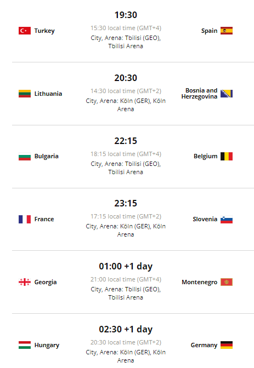Viewport: 254px width, 368px height.
Task: Select the 19:30 Turkey vs Spain match time
Action: tap(126, 15)
